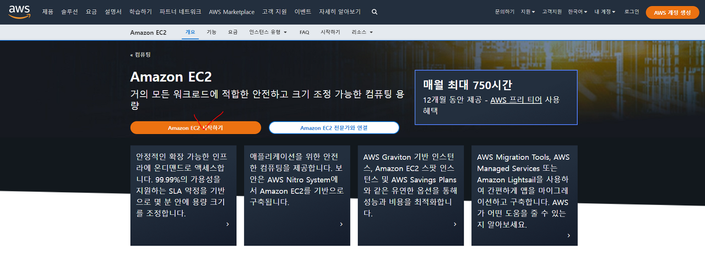Expand the 리소스 dropdown
This screenshot has height=256, width=705.
[362, 32]
